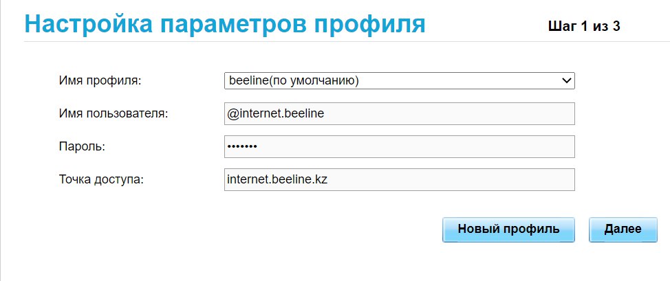
Task: Click the Имя пользователя label
Action: point(114,113)
